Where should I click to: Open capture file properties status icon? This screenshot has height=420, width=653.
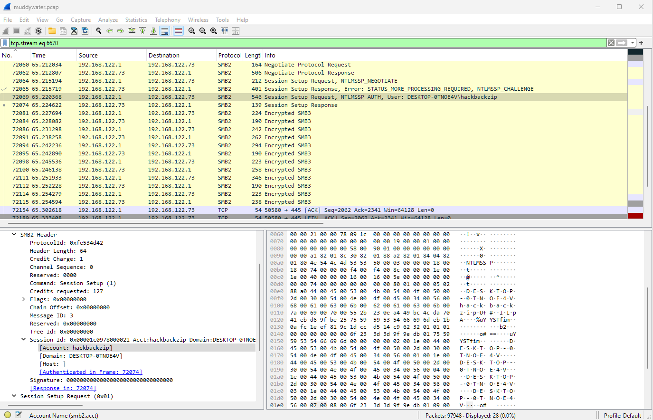(x=19, y=415)
